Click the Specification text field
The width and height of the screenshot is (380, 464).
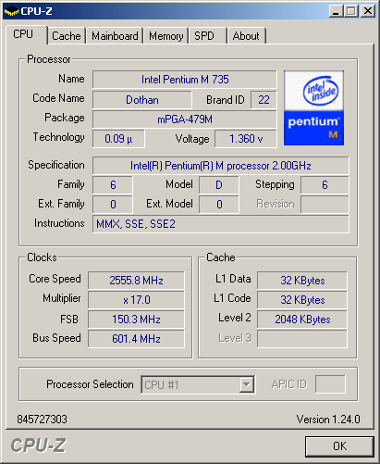[x=221, y=166]
